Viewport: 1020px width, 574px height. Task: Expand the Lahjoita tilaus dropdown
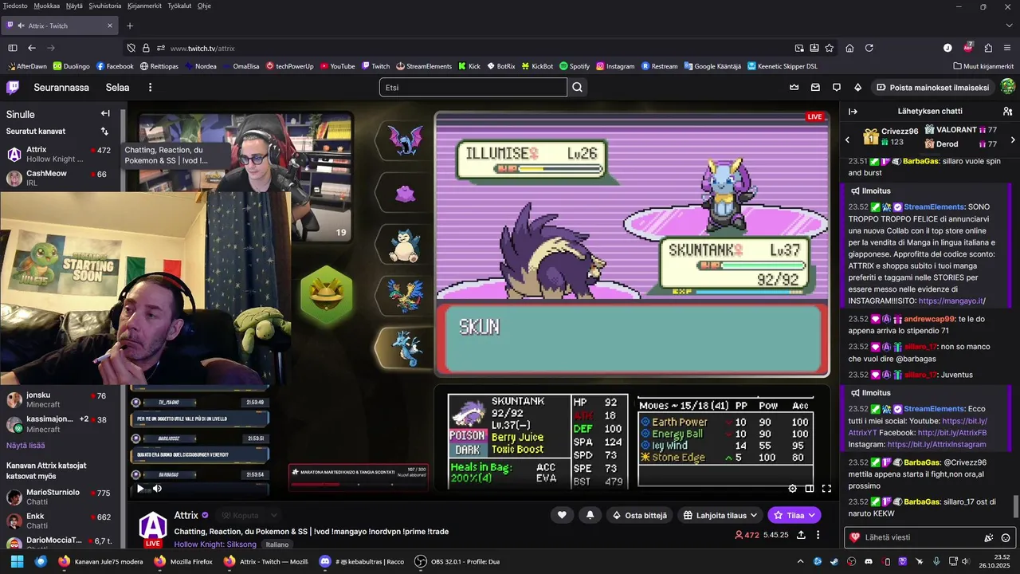pyautogui.click(x=753, y=516)
